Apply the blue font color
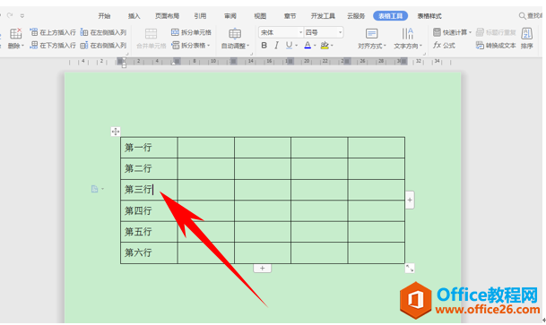The width and height of the screenshot is (546, 325). 308,45
